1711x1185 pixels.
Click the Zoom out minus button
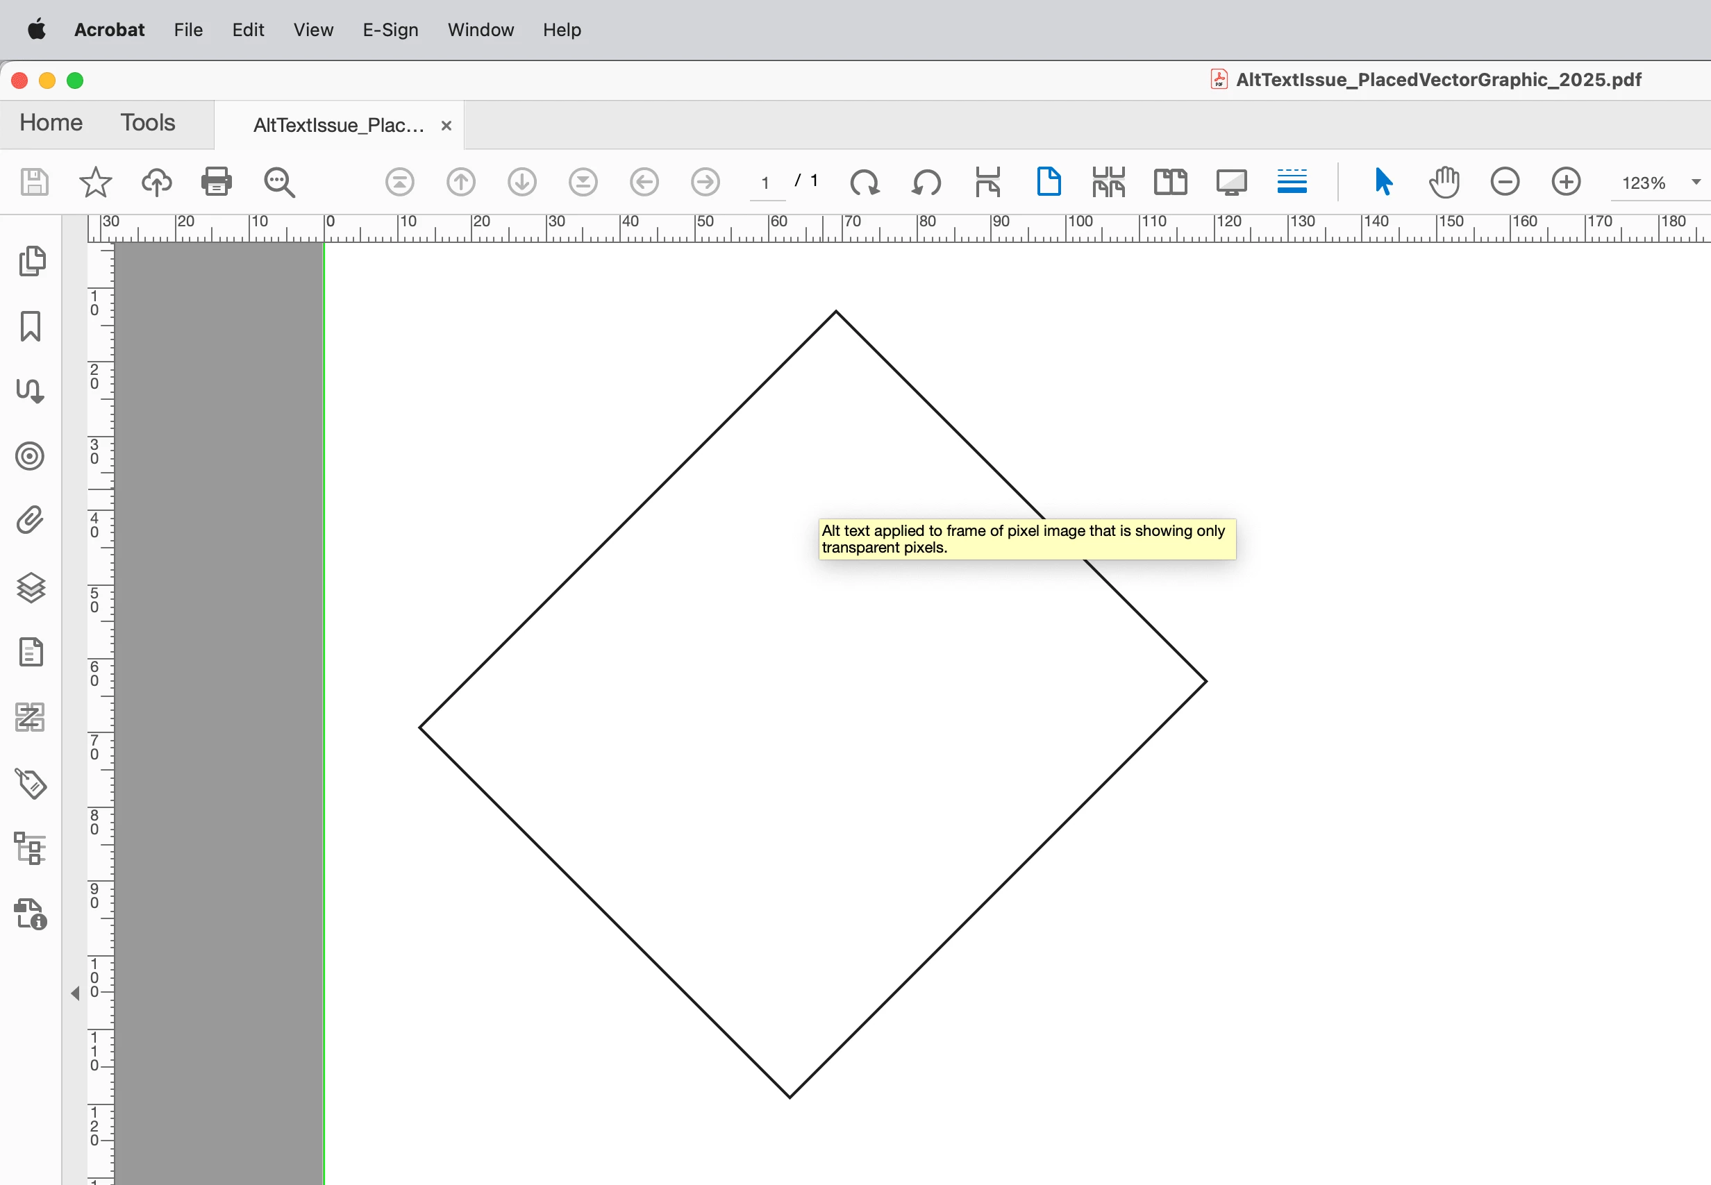pyautogui.click(x=1505, y=182)
